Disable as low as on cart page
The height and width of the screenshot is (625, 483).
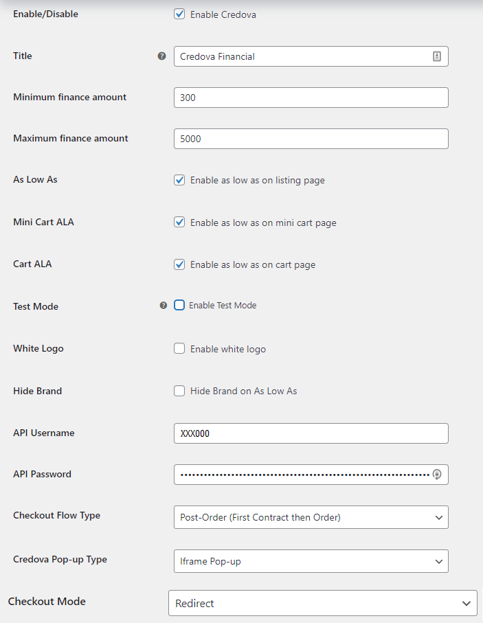[179, 264]
